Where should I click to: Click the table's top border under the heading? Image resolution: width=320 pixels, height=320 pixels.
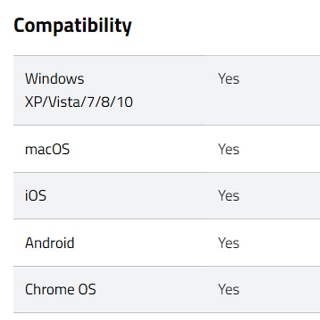160,55
